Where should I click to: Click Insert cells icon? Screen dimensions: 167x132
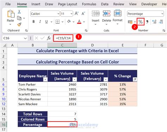pyautogui.click(x=95, y=14)
